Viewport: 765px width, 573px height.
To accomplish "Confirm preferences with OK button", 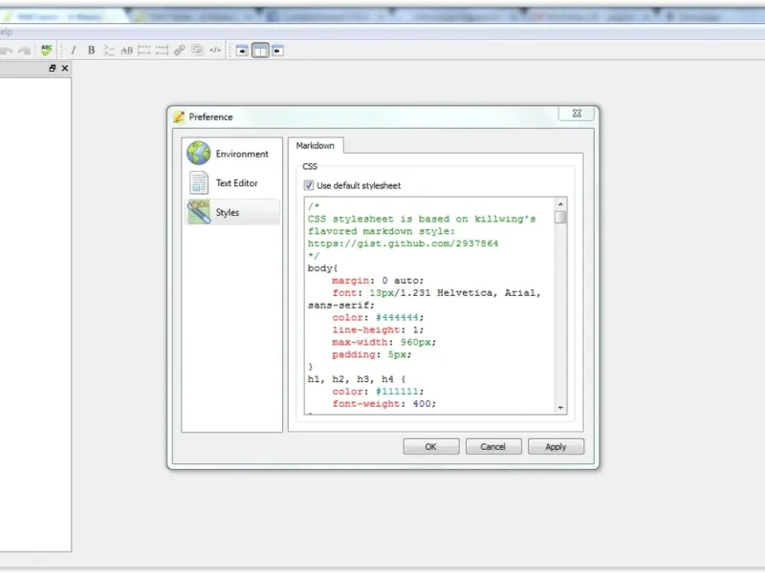I will [x=431, y=447].
